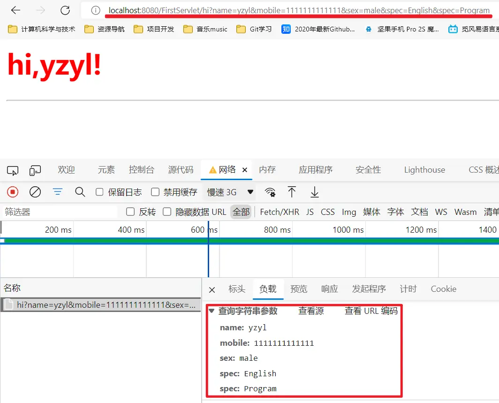Click the browser refresh icon
The width and height of the screenshot is (499, 403).
click(65, 10)
